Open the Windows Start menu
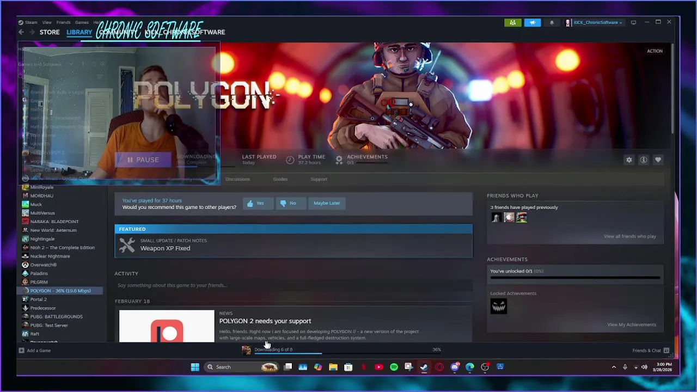The image size is (697, 392). click(195, 367)
